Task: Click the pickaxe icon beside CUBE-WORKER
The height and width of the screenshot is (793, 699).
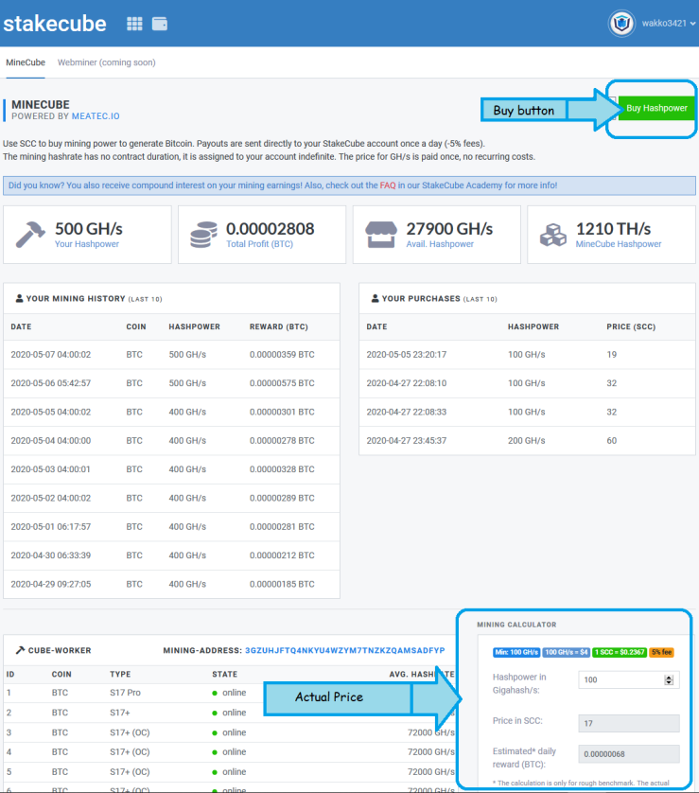Action: (20, 650)
